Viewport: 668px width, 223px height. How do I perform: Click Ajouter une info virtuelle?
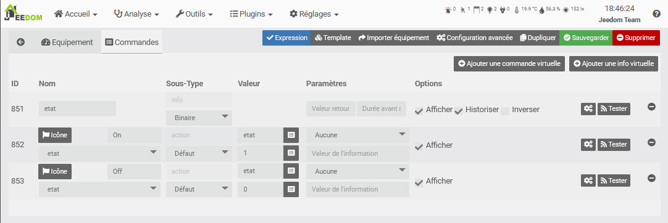[x=614, y=63]
